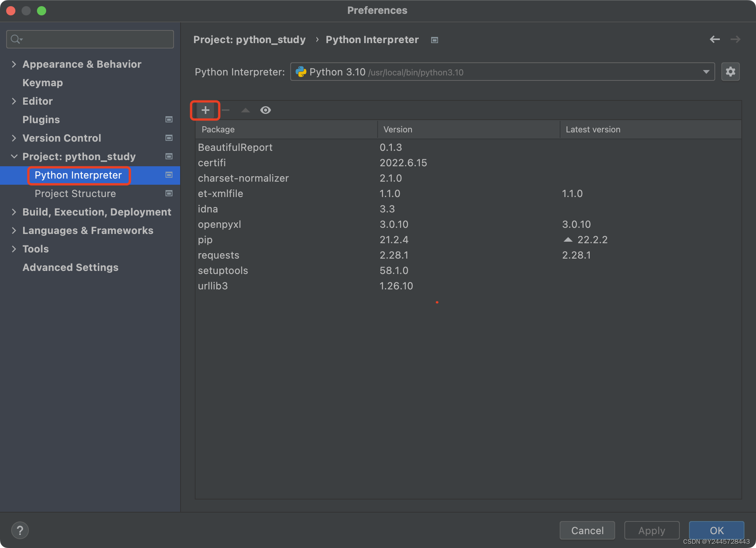
Task: Click the upgrade package arrow icon
Action: [x=246, y=110]
